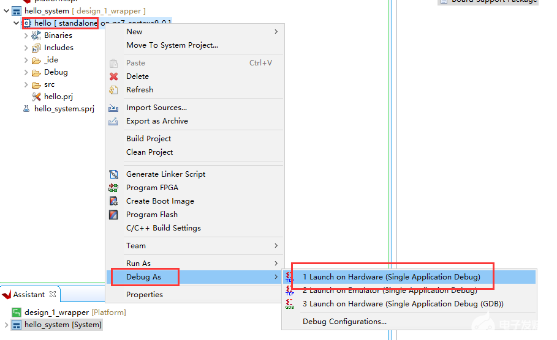Click the hello_system [System] icon in Assistant
The height and width of the screenshot is (340, 557).
(17, 325)
